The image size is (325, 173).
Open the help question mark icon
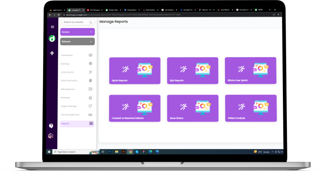tap(51, 126)
